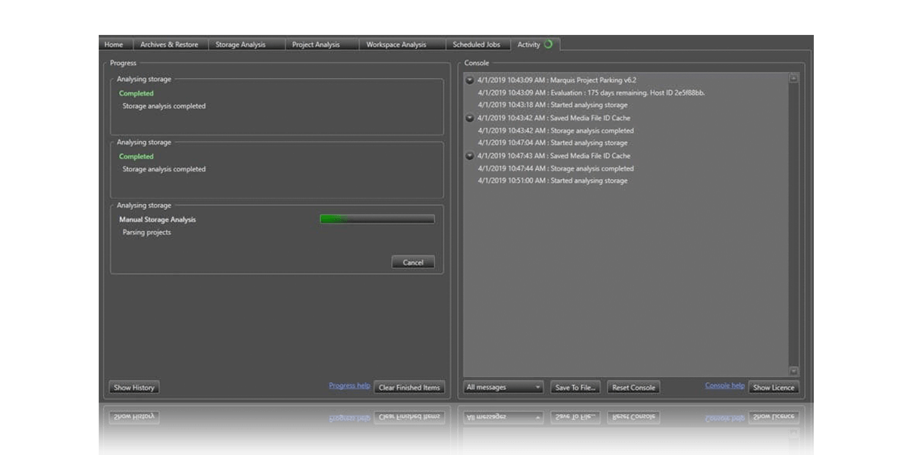This screenshot has width=911, height=455.
Task: Collapse the 10:43:42 Saved Media File ID Cache group
Action: coord(470,118)
